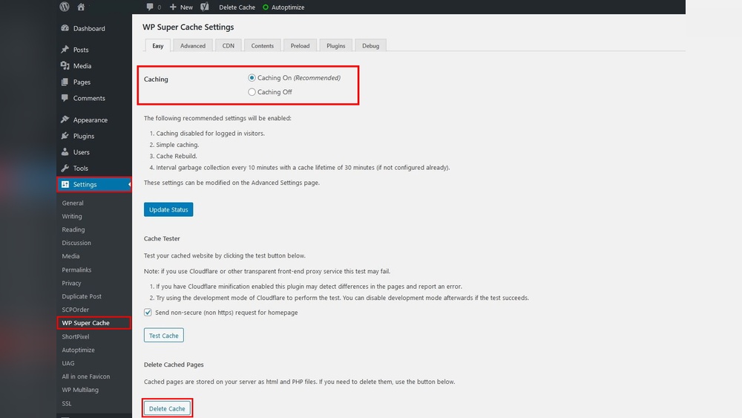742x418 pixels.
Task: Open Permalinks settings submenu
Action: click(76, 270)
